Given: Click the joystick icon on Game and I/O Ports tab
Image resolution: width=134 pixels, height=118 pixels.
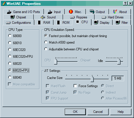Looking at the screenshot, I should click(9, 12).
